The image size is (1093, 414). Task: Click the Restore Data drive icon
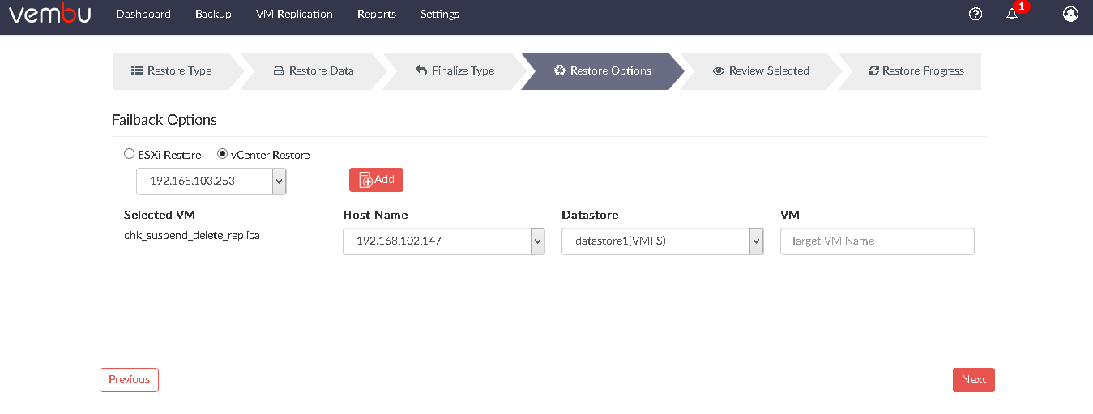click(x=279, y=70)
